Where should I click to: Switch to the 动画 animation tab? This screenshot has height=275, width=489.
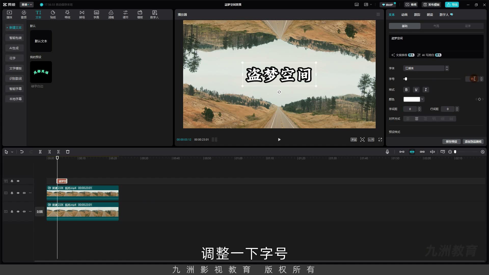404,15
